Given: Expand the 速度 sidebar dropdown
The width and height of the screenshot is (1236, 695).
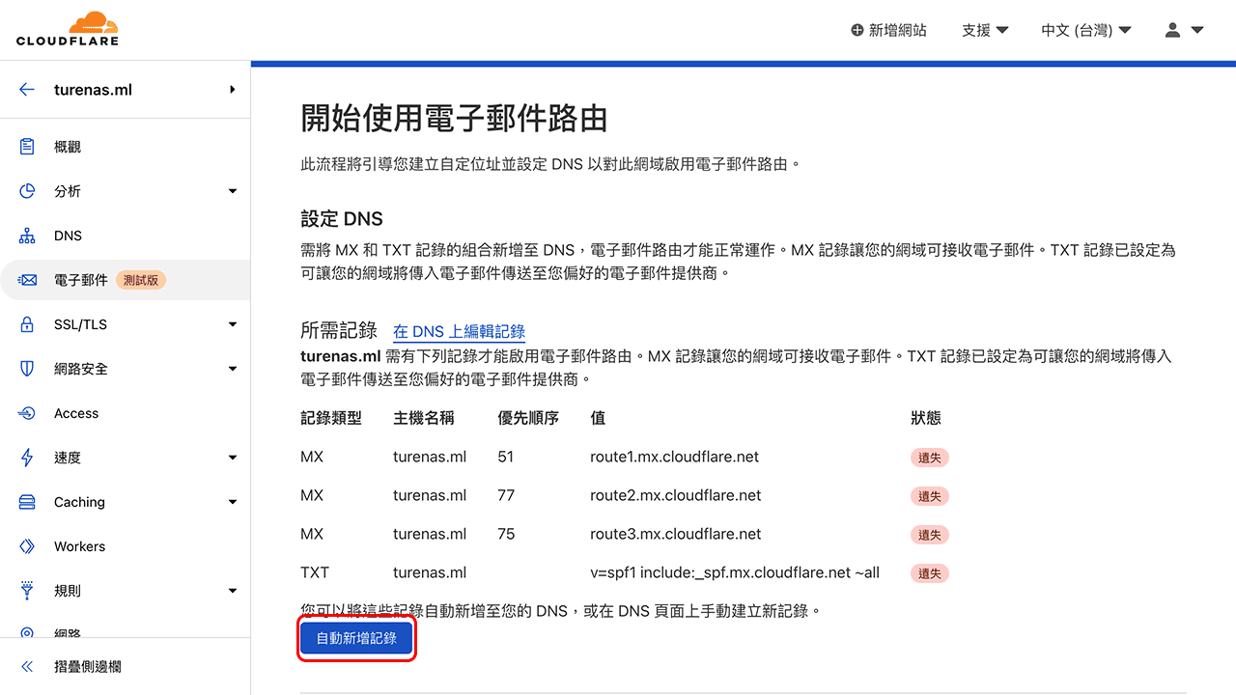Looking at the screenshot, I should point(232,457).
